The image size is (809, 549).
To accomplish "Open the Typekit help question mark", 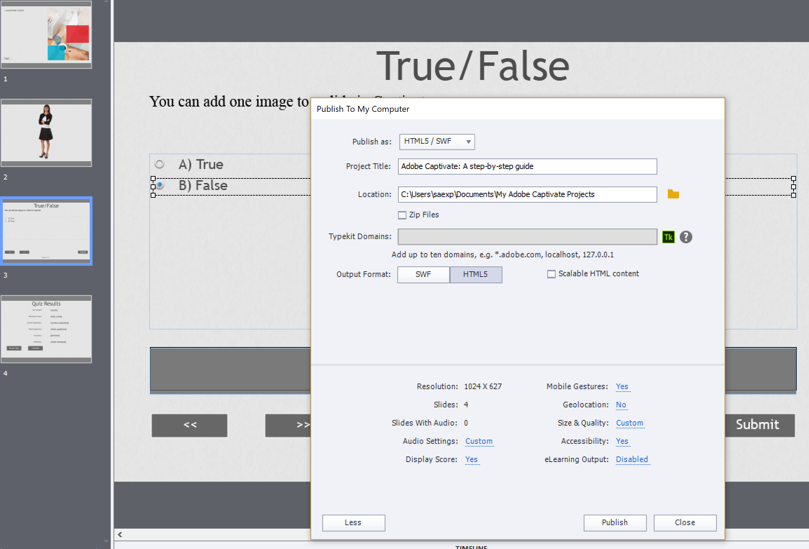I will click(686, 237).
